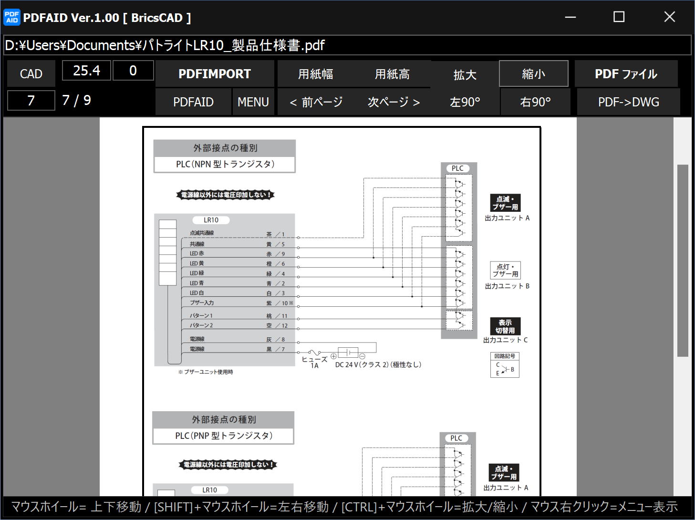Click the PDFIMPORT button

(215, 74)
